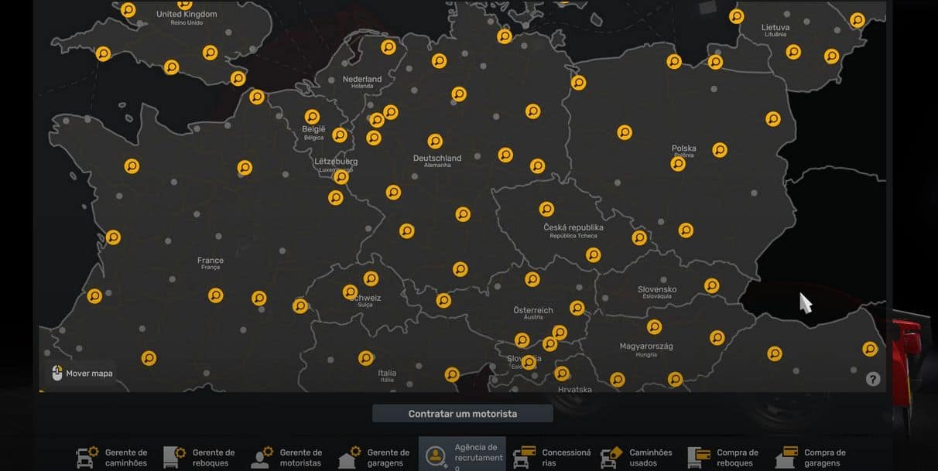Image resolution: width=938 pixels, height=471 pixels.
Task: Click recruitment marker right of Polska label
Action: pos(720,150)
